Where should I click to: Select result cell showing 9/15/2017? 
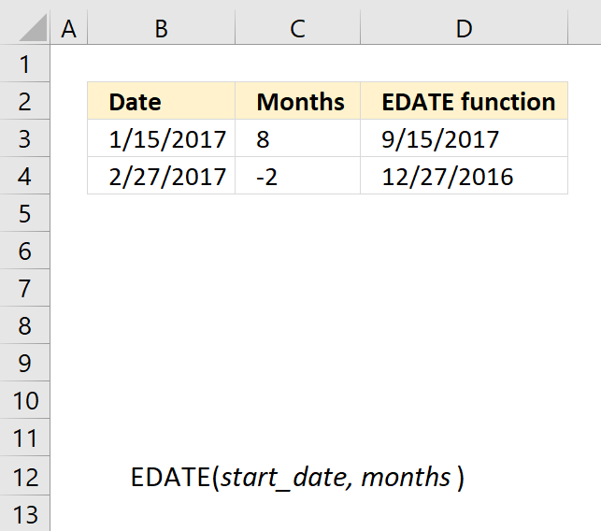(465, 138)
